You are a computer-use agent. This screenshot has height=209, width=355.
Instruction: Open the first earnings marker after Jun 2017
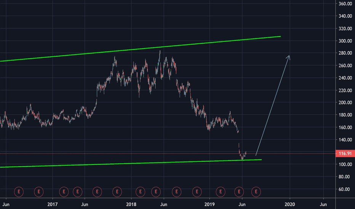tap(97, 192)
